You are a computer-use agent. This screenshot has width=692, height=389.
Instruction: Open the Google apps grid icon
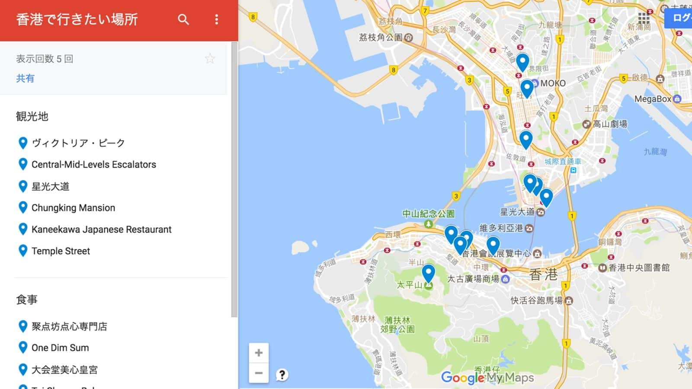(644, 18)
